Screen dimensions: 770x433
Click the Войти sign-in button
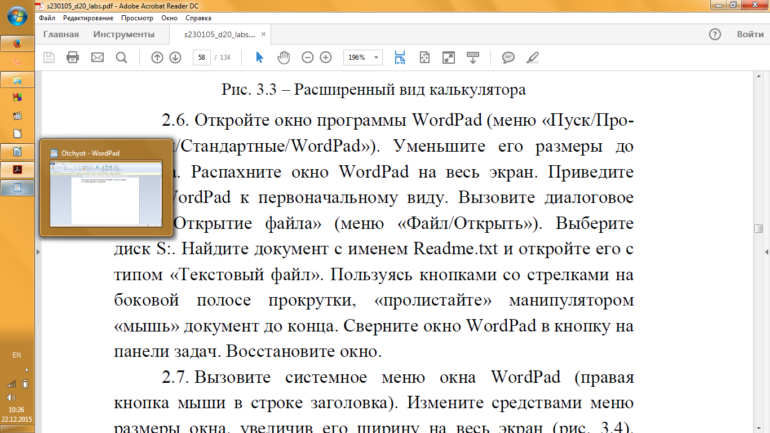(750, 34)
